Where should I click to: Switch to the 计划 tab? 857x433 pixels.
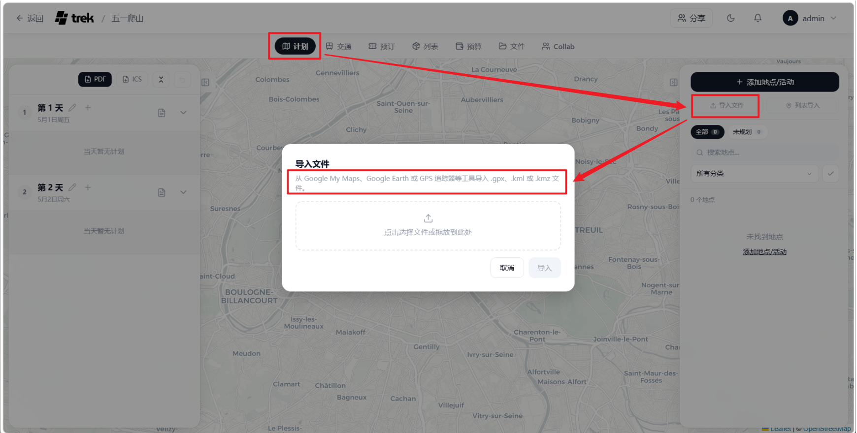coord(295,46)
